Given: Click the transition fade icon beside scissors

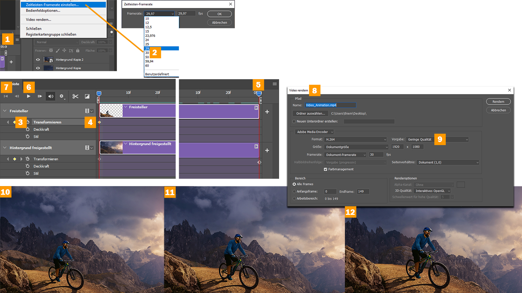Looking at the screenshot, I should point(87,96).
